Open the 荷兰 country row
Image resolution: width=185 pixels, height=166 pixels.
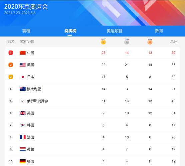pos(92,149)
